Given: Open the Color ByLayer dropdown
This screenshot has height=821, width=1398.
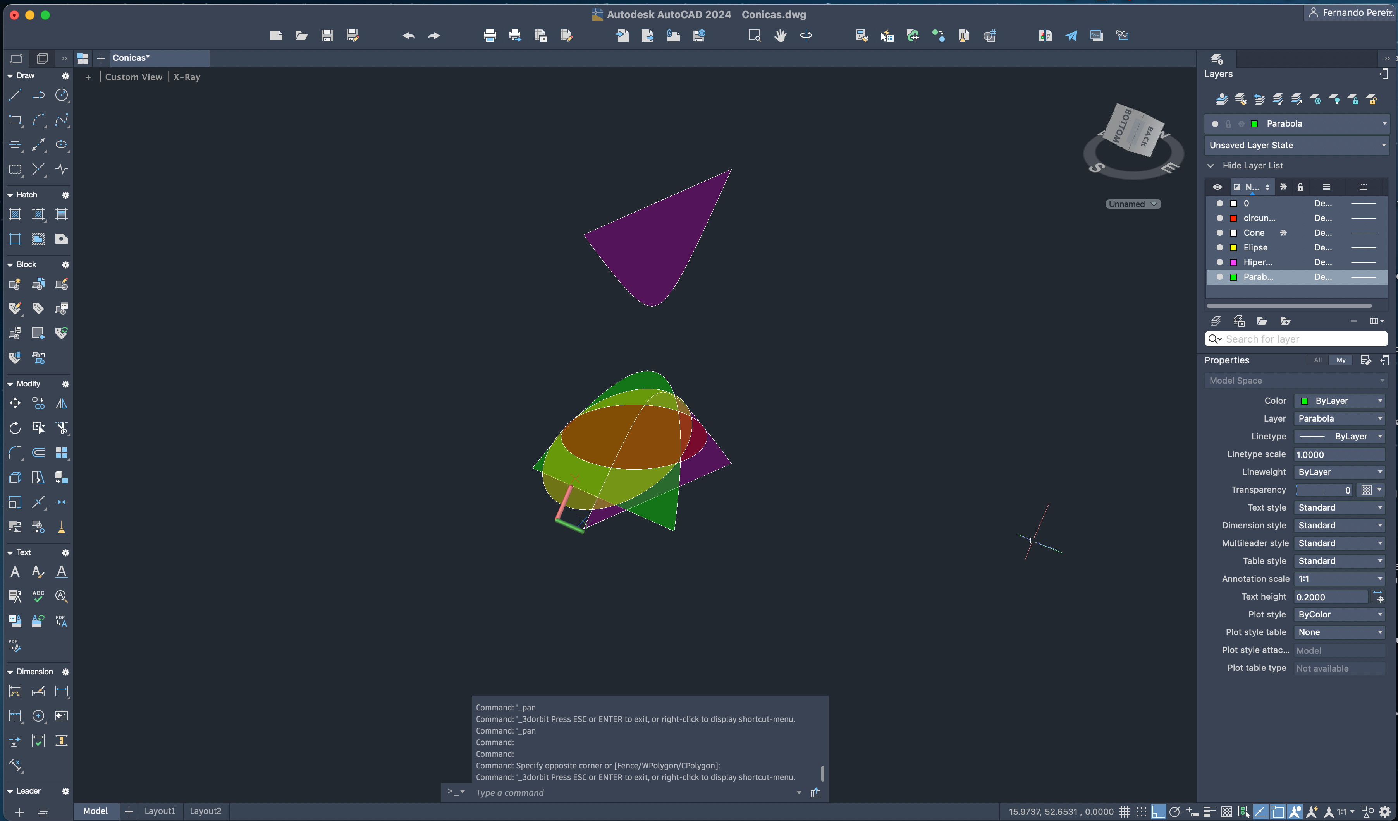Looking at the screenshot, I should pos(1339,401).
